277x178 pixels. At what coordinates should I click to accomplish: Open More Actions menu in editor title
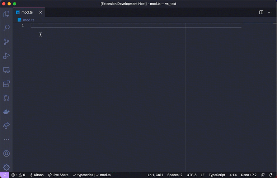(x=269, y=12)
